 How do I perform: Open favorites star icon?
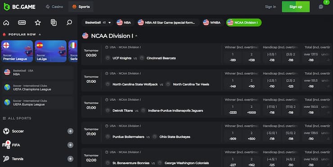point(38,23)
